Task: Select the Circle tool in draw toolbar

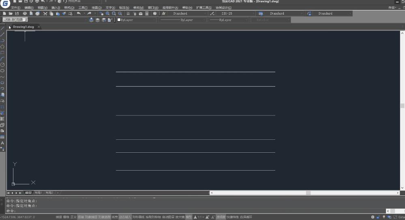Action: (2, 65)
